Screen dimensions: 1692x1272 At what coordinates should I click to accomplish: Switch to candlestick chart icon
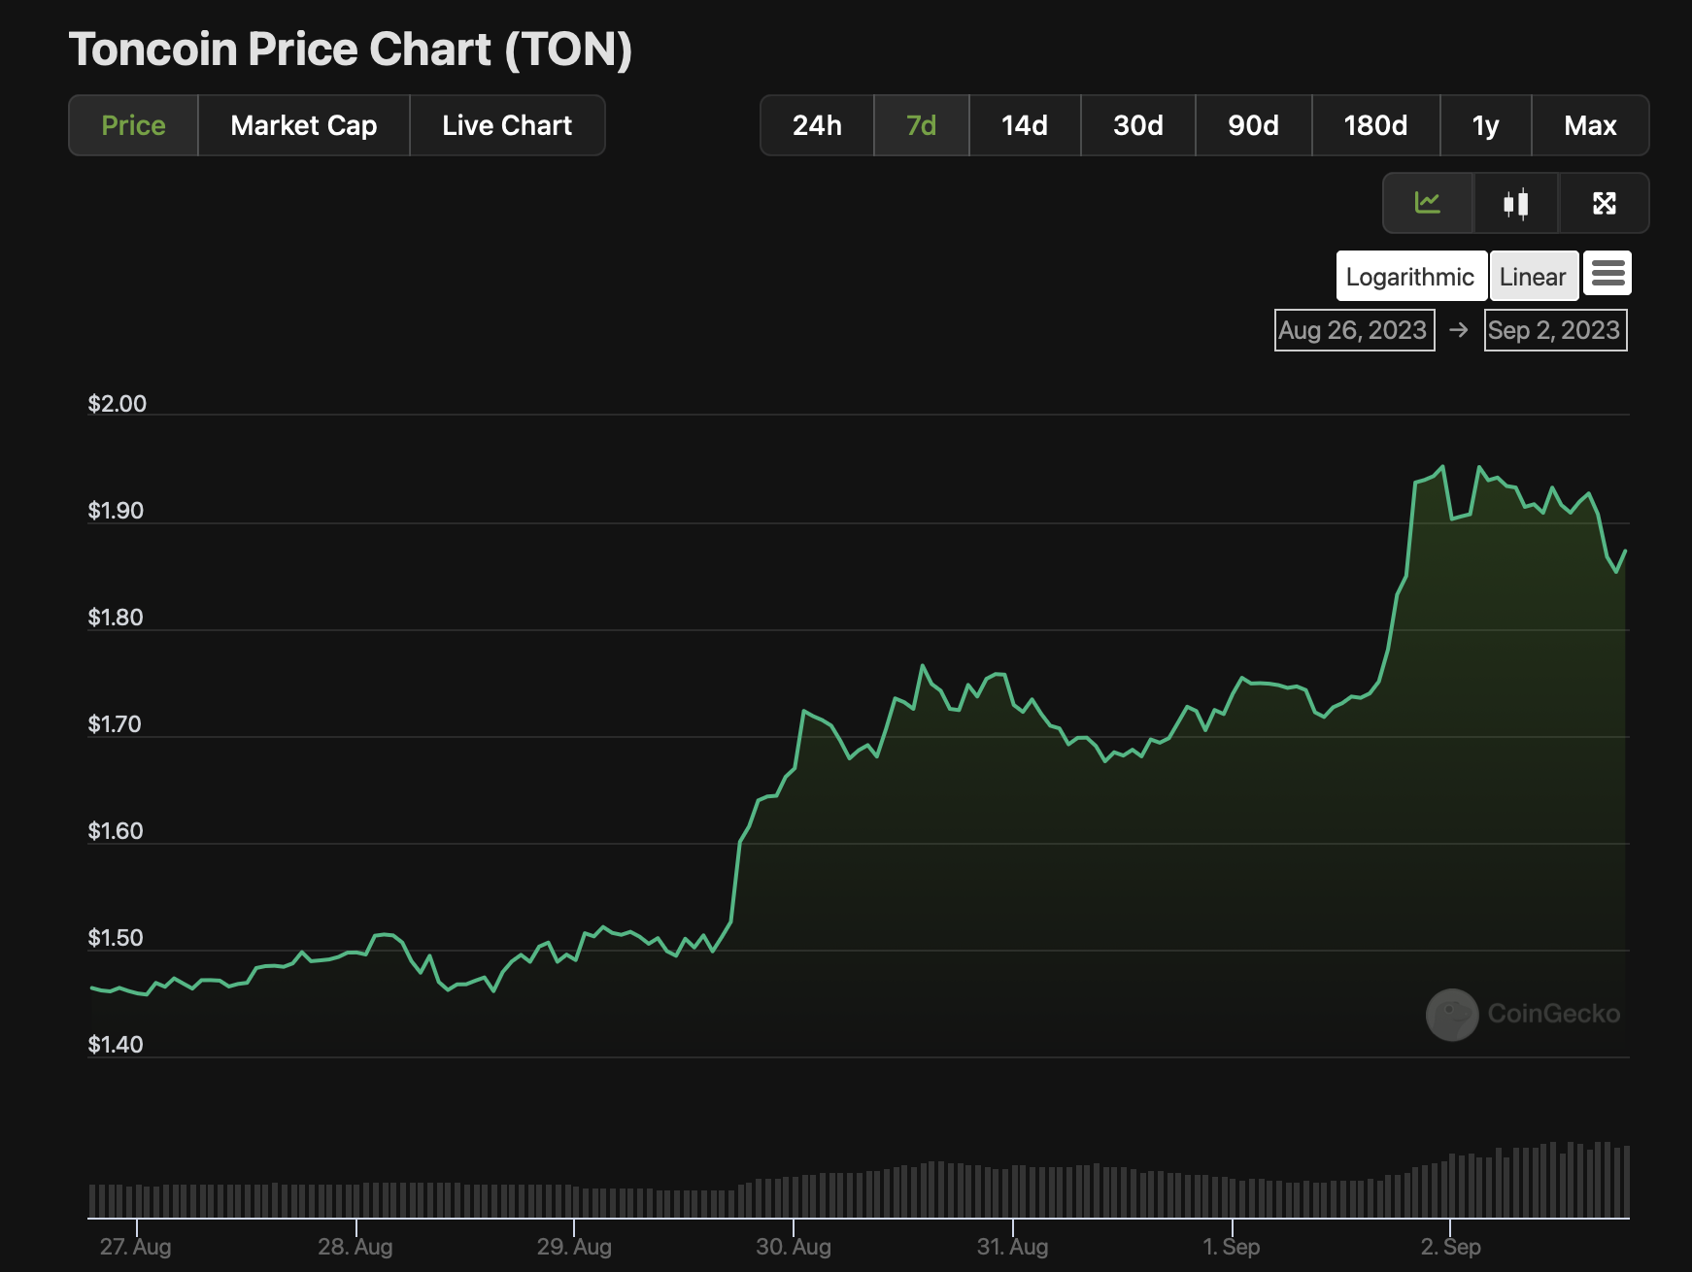(x=1516, y=203)
